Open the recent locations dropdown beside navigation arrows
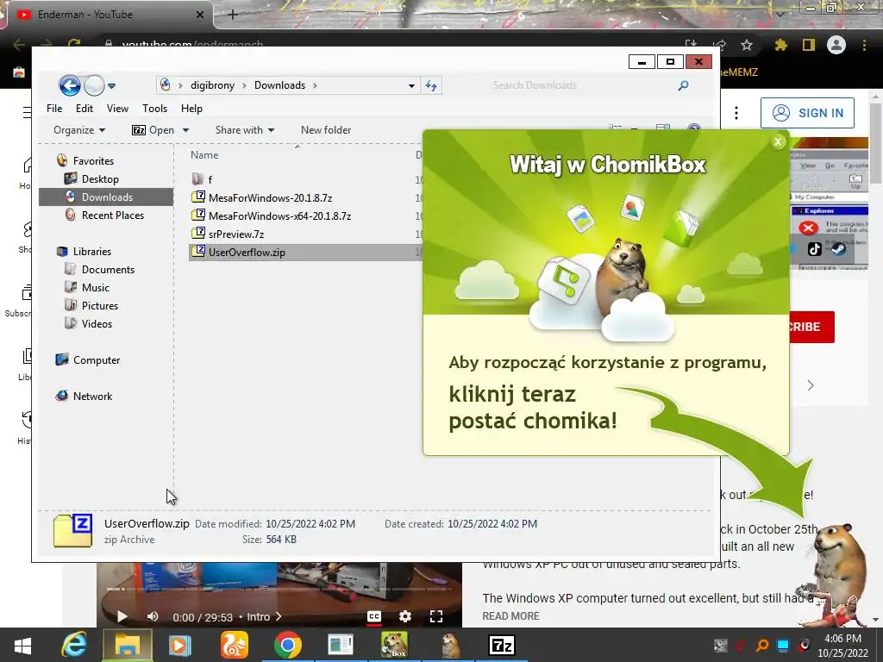Screen dimensions: 883x662 tap(111, 86)
